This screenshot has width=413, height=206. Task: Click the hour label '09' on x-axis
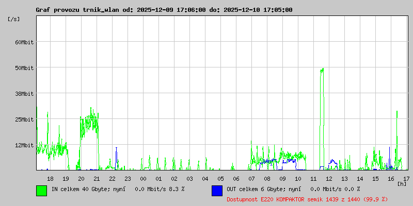pos(282,179)
